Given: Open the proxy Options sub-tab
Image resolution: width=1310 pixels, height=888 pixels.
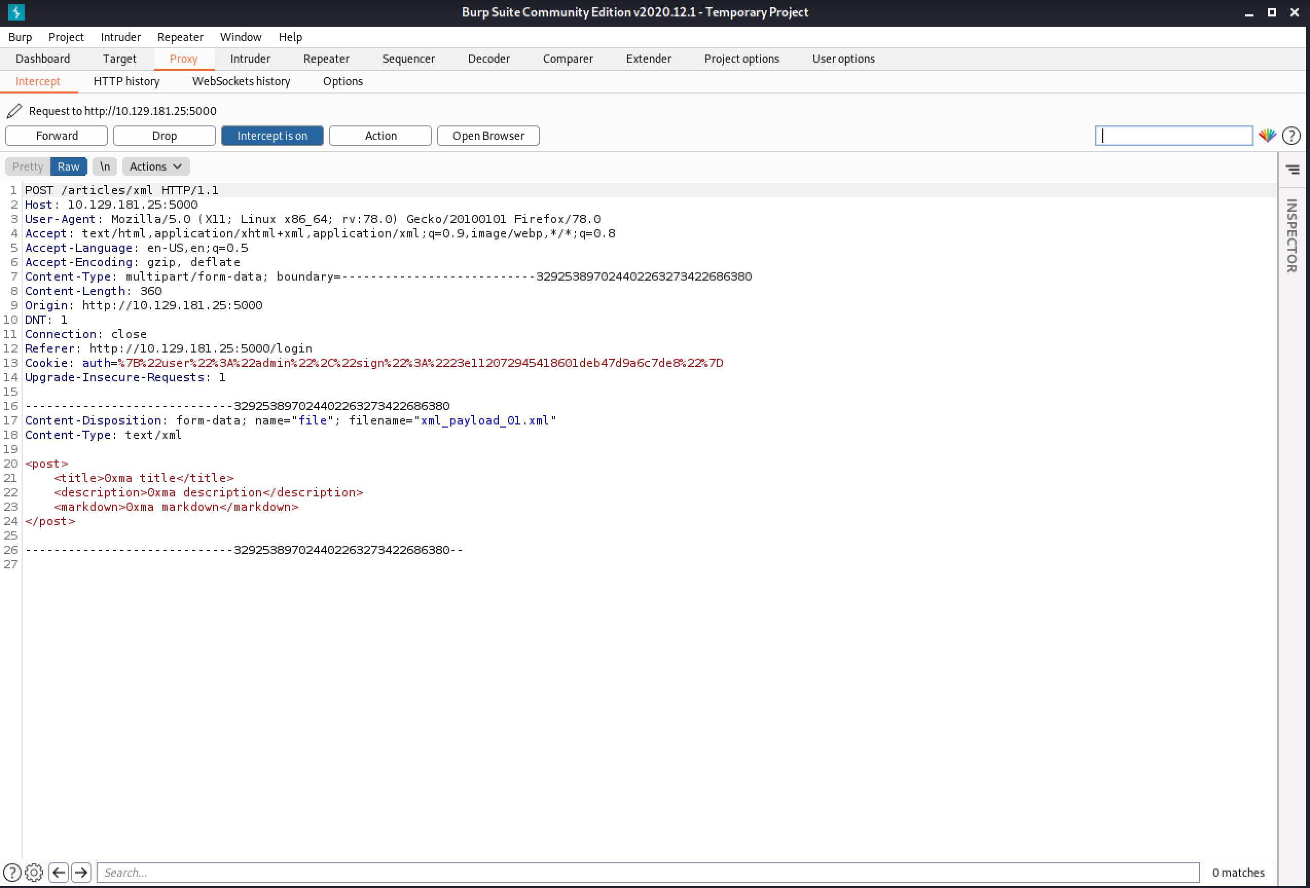Looking at the screenshot, I should click(343, 82).
